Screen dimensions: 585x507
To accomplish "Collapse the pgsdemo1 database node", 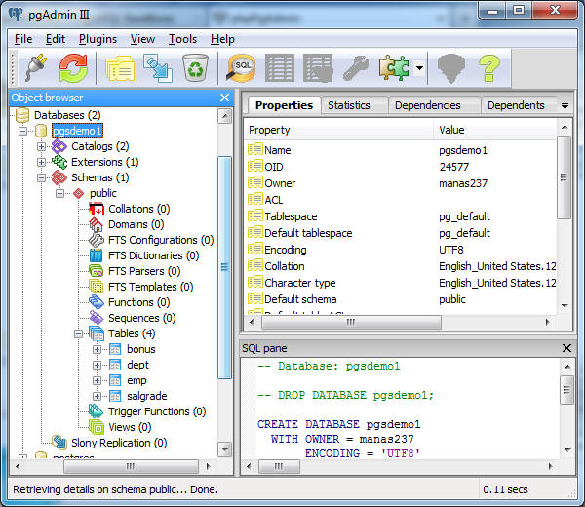I will pos(22,131).
